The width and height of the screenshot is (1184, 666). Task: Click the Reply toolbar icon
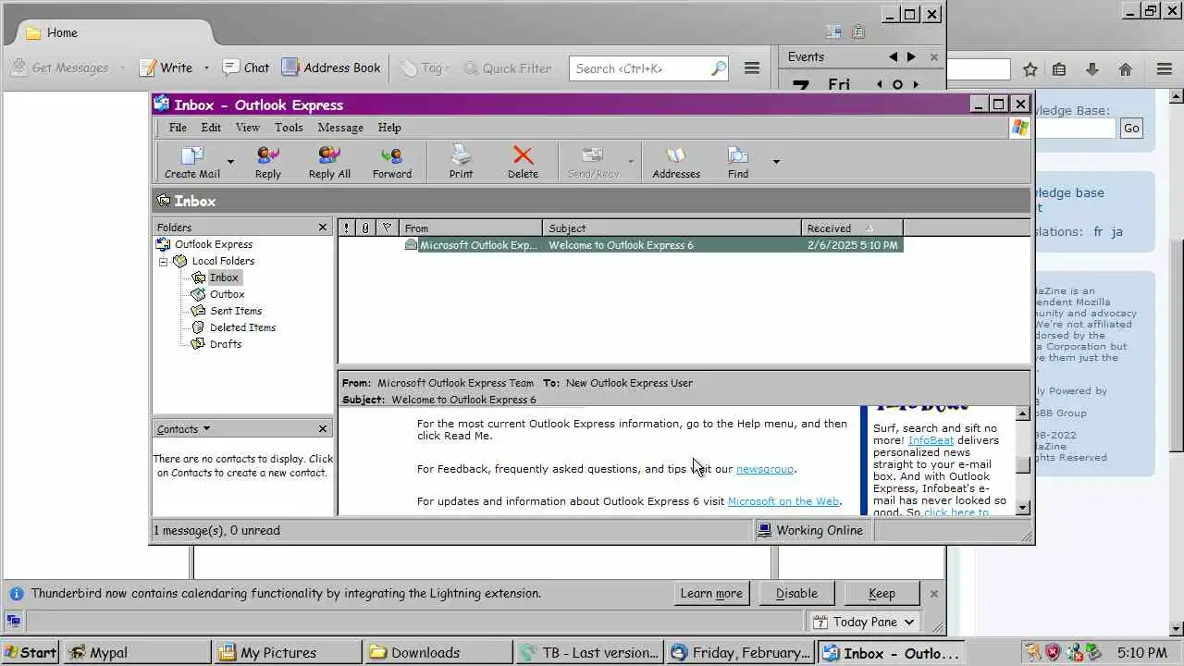(x=268, y=162)
